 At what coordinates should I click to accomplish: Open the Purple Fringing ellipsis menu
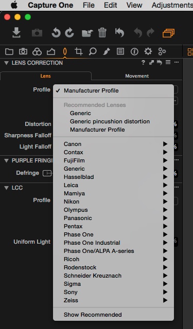(x=177, y=160)
